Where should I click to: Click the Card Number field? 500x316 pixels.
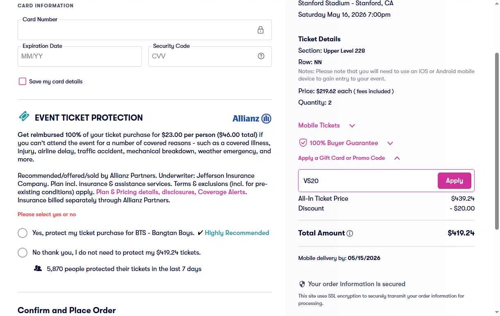[x=135, y=30]
